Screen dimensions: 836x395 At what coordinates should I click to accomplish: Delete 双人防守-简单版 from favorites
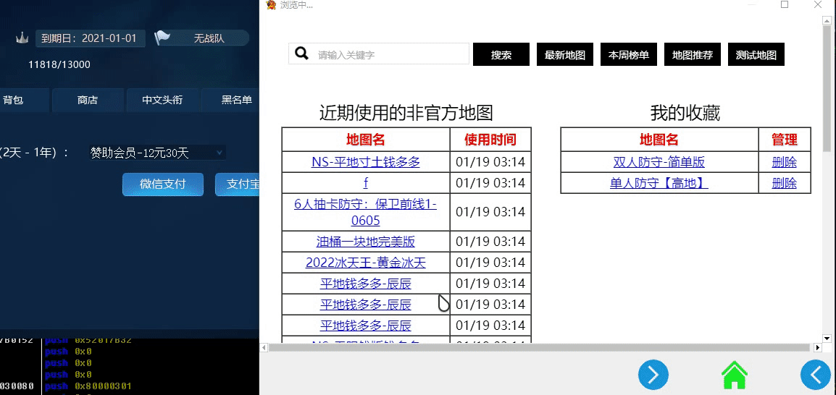click(784, 162)
